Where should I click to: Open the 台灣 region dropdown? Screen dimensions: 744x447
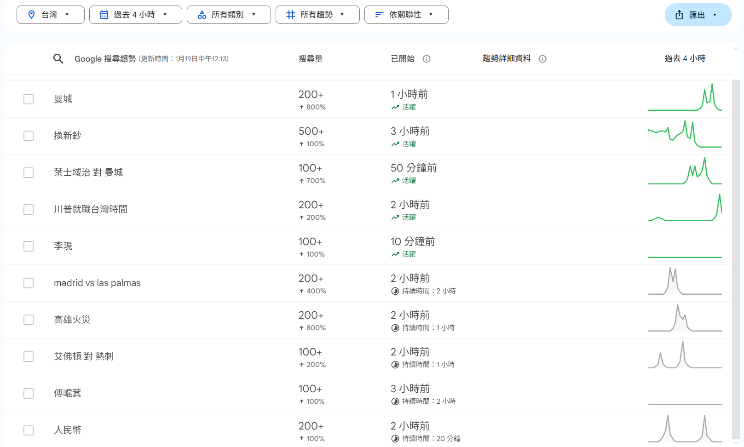[x=51, y=15]
